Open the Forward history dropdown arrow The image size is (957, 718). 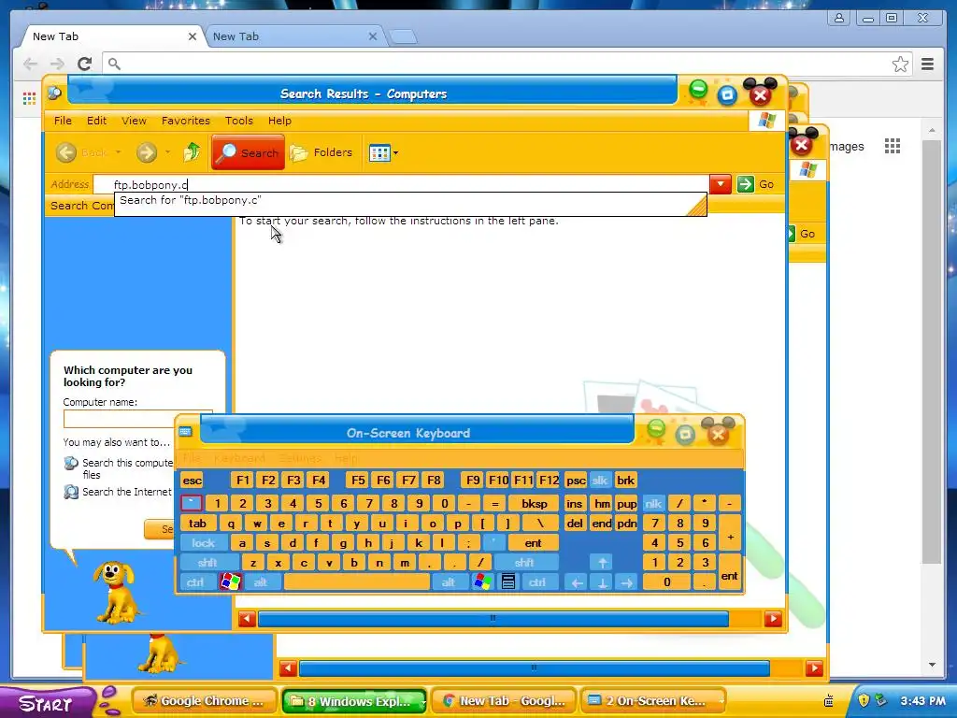click(x=167, y=152)
